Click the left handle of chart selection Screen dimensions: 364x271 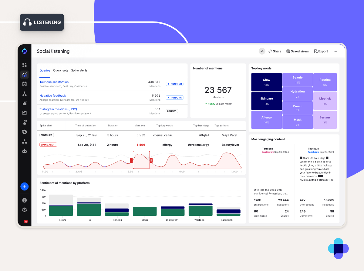tap(131, 160)
